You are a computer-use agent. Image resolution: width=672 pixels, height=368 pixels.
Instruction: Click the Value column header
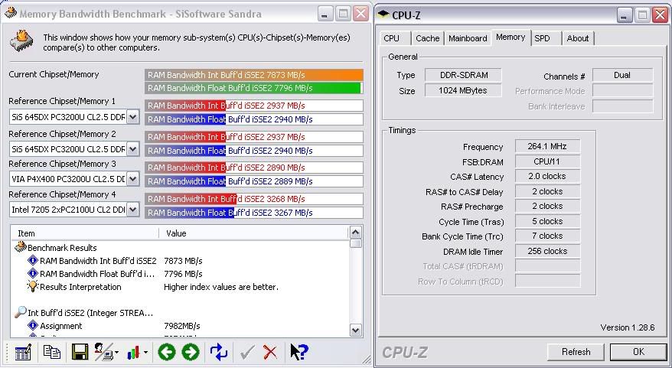254,233
